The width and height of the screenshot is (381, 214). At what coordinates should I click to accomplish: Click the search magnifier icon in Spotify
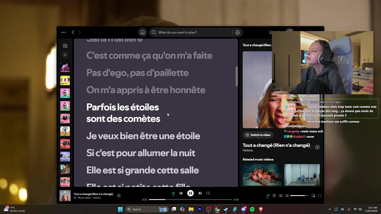pos(154,32)
